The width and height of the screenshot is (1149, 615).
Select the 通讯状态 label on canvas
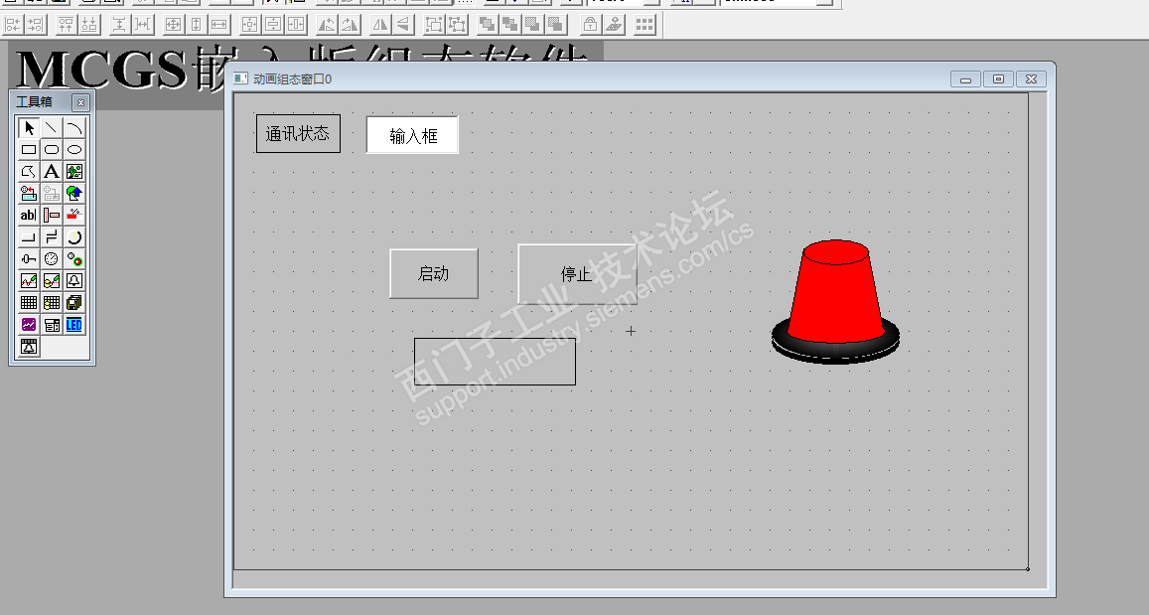pyautogui.click(x=298, y=133)
